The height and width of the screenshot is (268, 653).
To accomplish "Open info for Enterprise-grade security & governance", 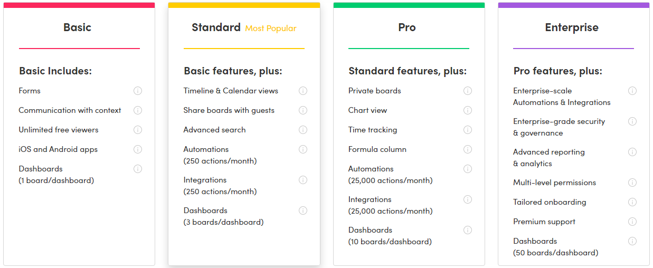I will point(632,121).
